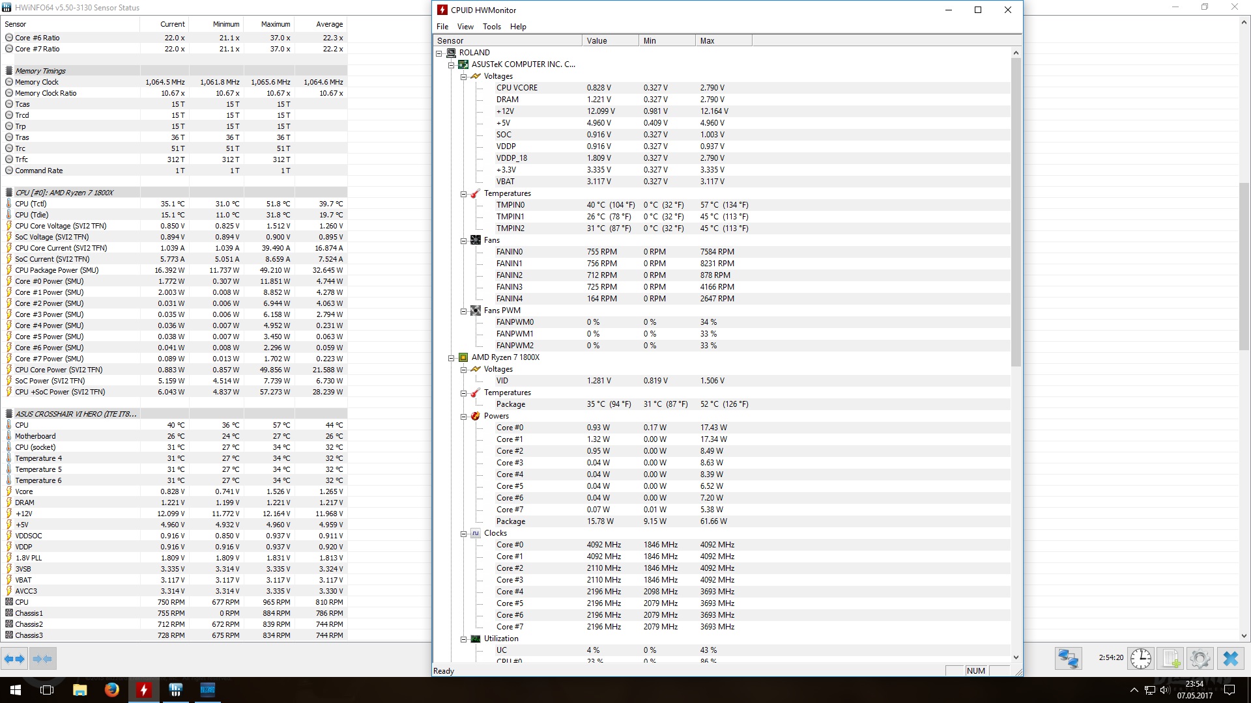Image resolution: width=1251 pixels, height=703 pixels.
Task: Select the CPU VCORE sensor row
Action: click(x=517, y=88)
